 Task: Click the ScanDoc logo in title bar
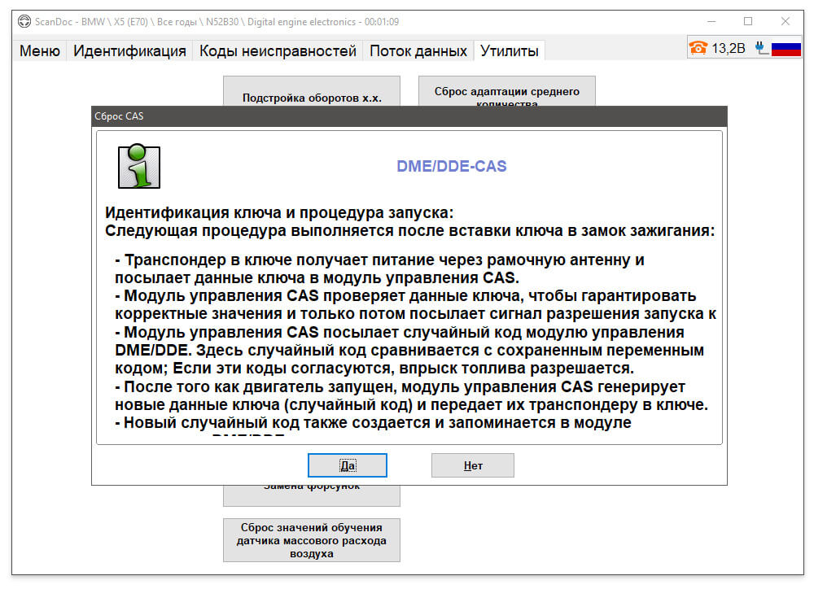pyautogui.click(x=24, y=22)
